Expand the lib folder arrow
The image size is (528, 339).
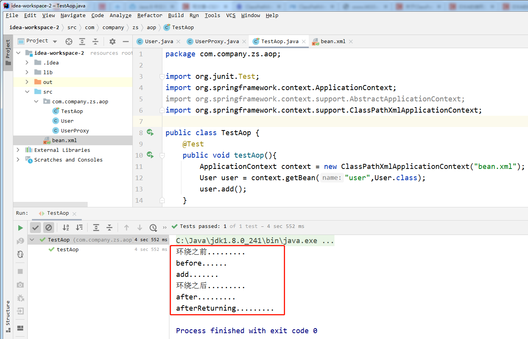[27, 72]
